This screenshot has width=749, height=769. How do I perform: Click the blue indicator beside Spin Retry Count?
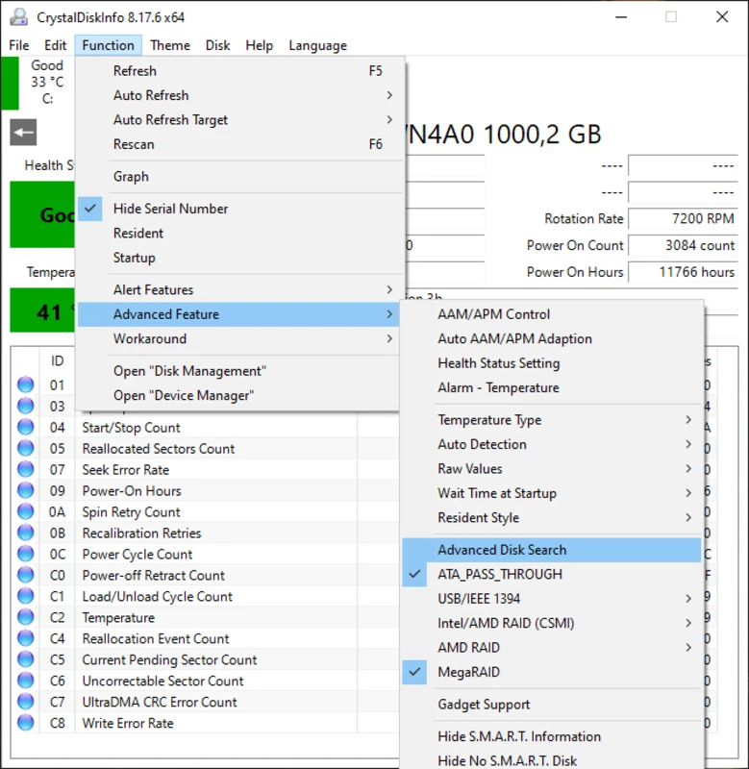pos(27,511)
